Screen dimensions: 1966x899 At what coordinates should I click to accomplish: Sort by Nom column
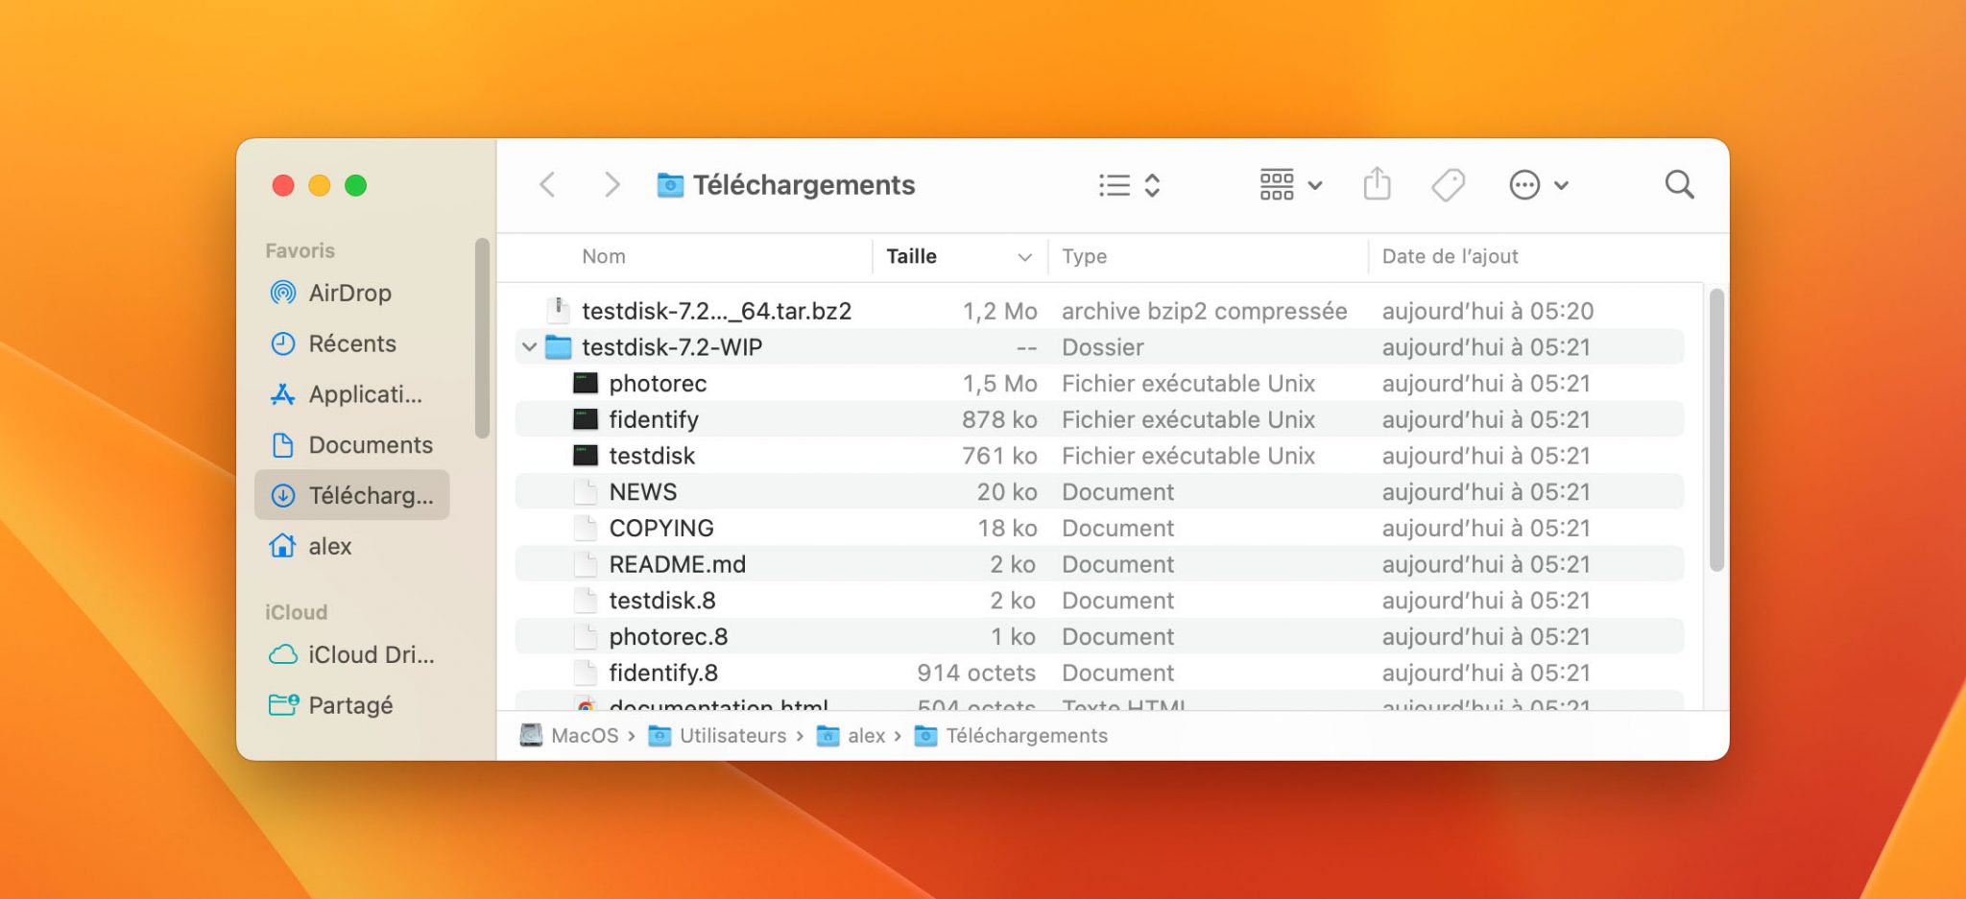click(603, 256)
